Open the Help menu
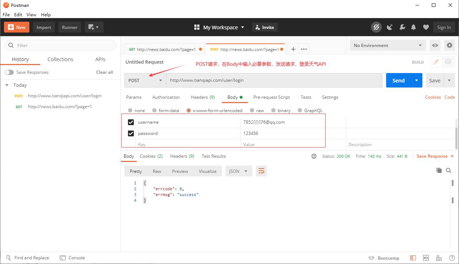 tap(46, 14)
